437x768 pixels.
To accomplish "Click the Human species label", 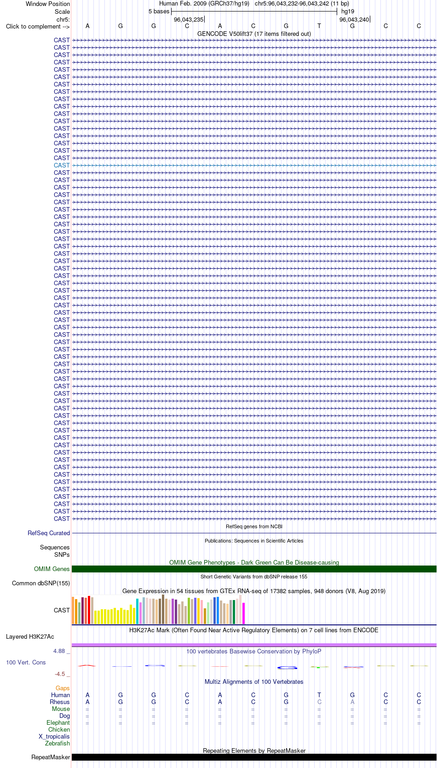I will [60, 695].
